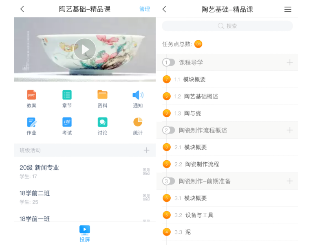
Task: Select 陶瓷制作流程概述 chapter title
Action: (203, 130)
